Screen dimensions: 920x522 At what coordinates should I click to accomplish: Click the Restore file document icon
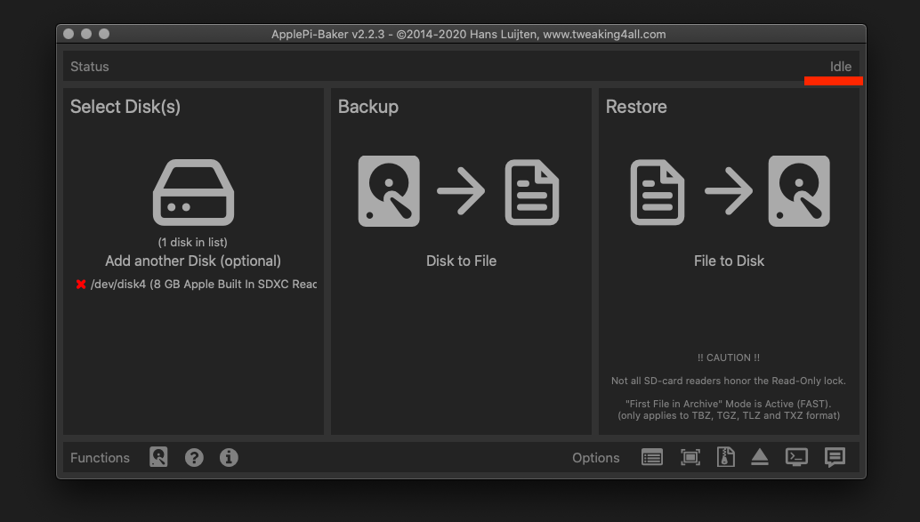(x=658, y=192)
